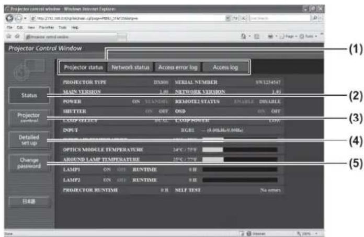364x237 pixels.
Task: Open the search provider dropdown arrow
Action: 321,18
